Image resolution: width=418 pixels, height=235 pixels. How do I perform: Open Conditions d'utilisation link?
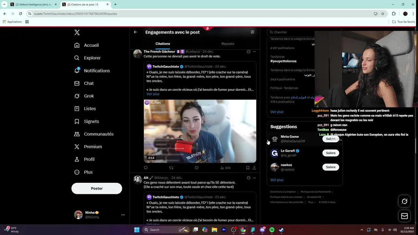click(283, 192)
